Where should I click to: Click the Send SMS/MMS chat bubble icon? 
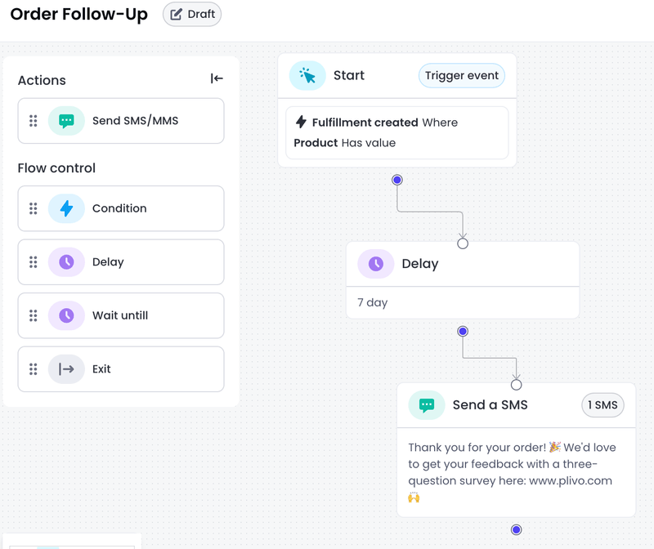66,121
